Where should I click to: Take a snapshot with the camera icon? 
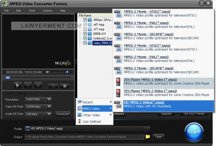(x=53, y=86)
